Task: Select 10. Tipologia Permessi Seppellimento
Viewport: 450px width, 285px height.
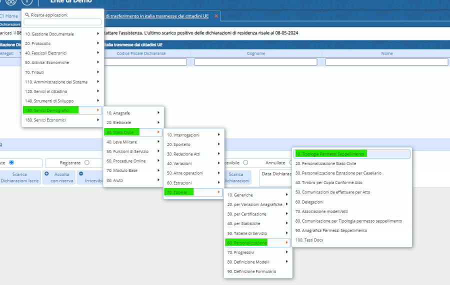Action: [x=352, y=154]
